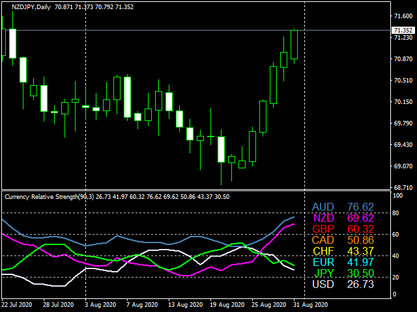Click the 60 level on indicator scale

[395, 235]
